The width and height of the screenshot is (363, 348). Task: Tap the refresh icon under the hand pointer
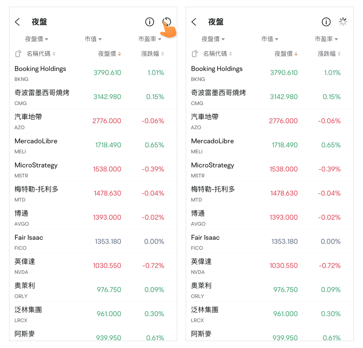(x=167, y=22)
